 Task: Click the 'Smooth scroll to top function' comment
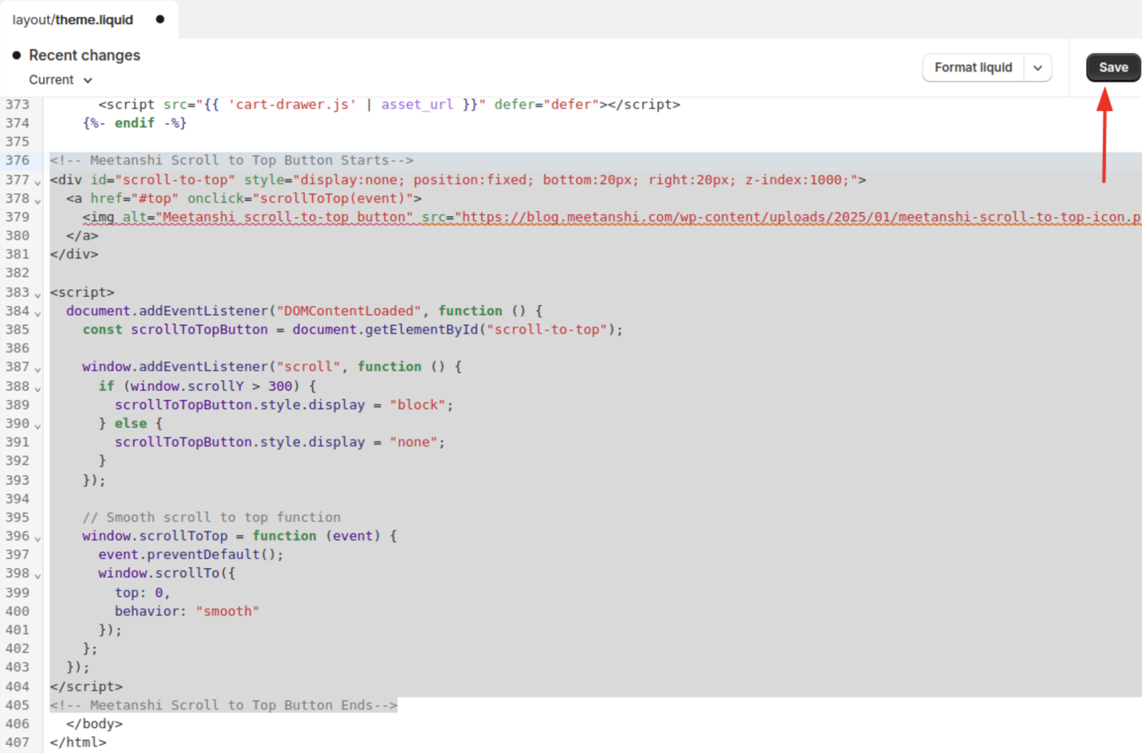click(212, 518)
